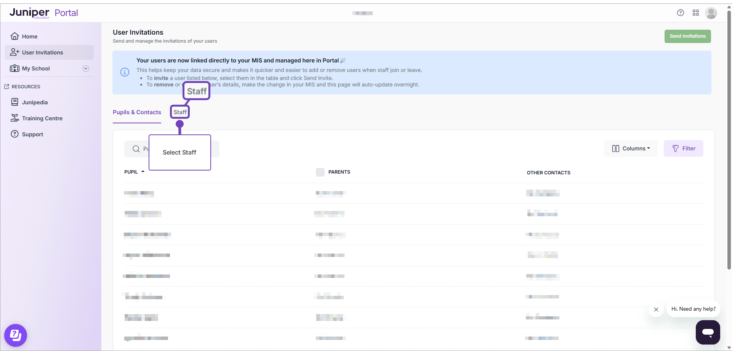
Task: Click the help question mark icon
Action: (680, 13)
